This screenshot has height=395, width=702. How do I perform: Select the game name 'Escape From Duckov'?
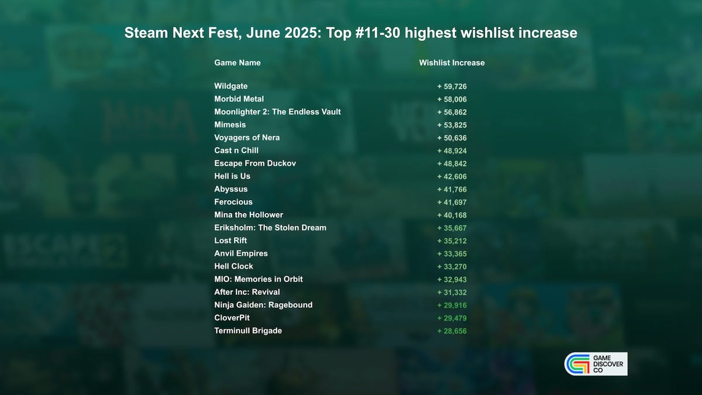point(255,163)
